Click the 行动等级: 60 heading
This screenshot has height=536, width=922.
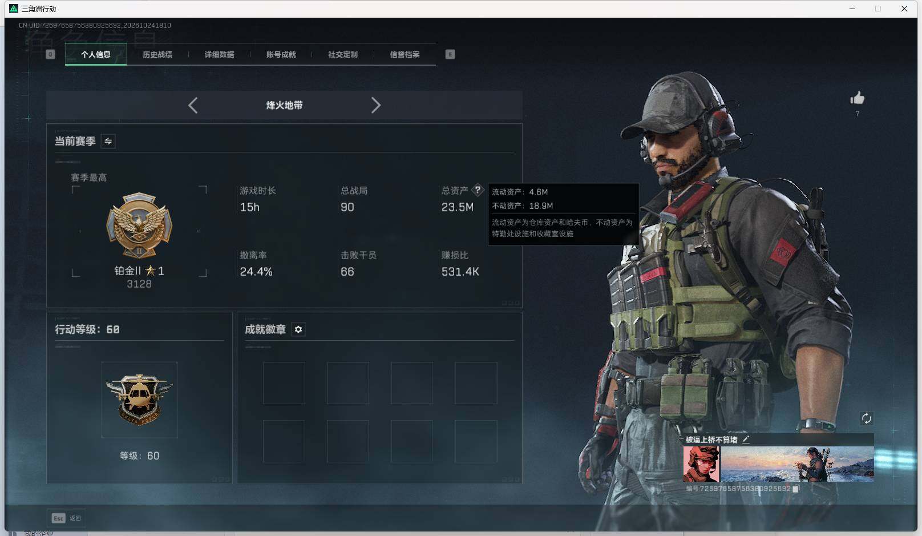(87, 329)
